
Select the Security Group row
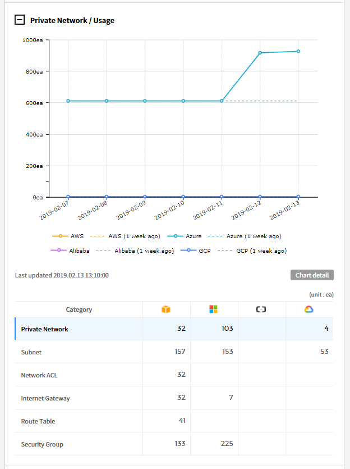click(42, 444)
